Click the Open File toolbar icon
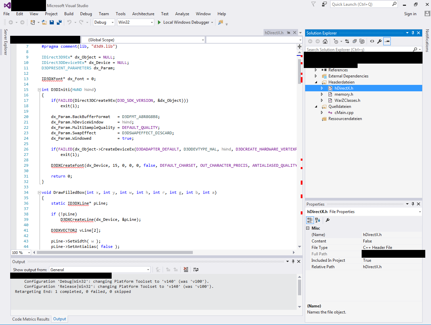 click(44, 22)
